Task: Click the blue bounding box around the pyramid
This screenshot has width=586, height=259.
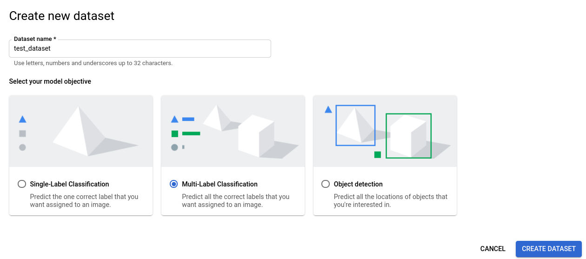Action: point(337,126)
